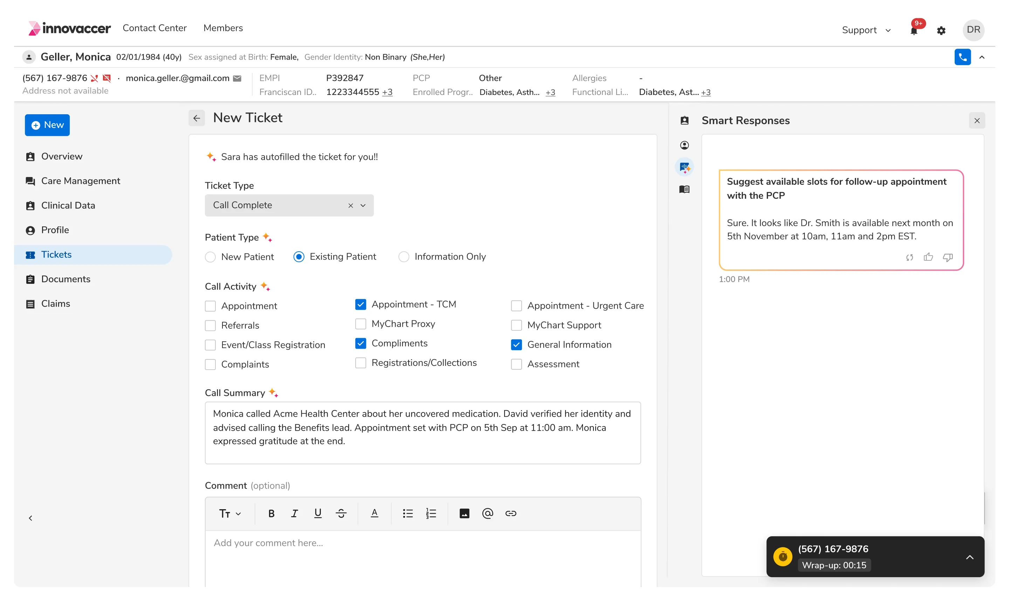Open the text color picker in editor
The image size is (1009, 601).
[x=375, y=513]
